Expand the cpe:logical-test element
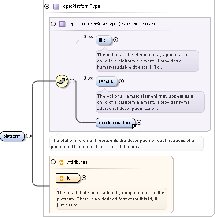Image resolution: width=215 pixels, height=217 pixels. coord(139,122)
